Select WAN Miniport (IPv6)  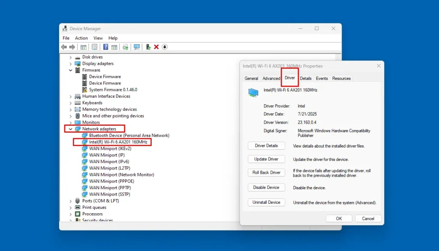[109, 162]
